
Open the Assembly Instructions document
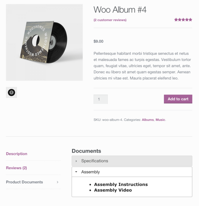pyautogui.click(x=121, y=185)
